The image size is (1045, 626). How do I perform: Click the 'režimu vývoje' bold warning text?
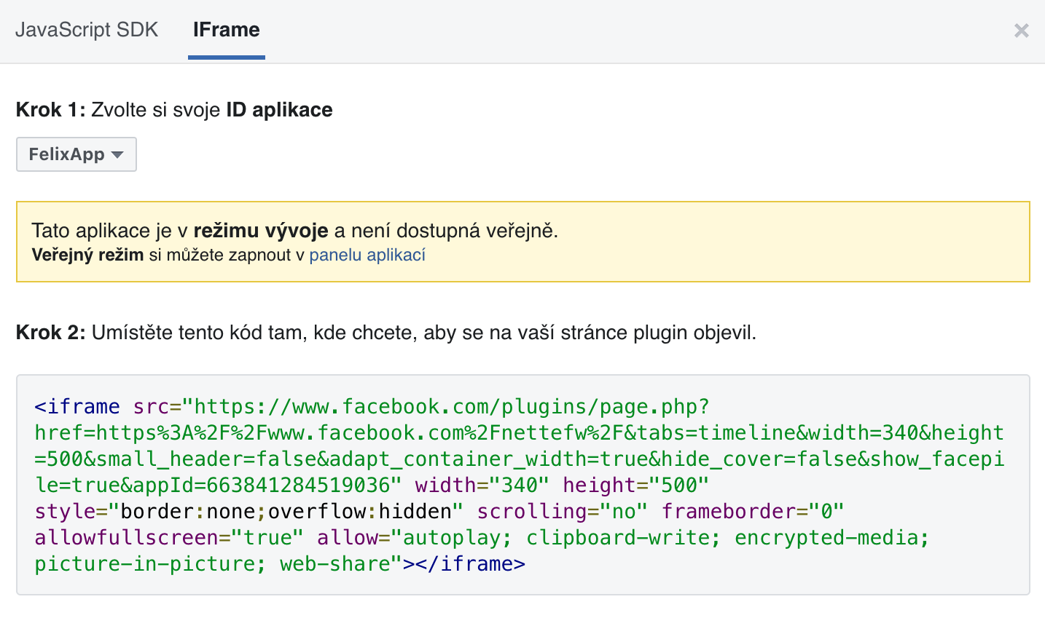261,231
